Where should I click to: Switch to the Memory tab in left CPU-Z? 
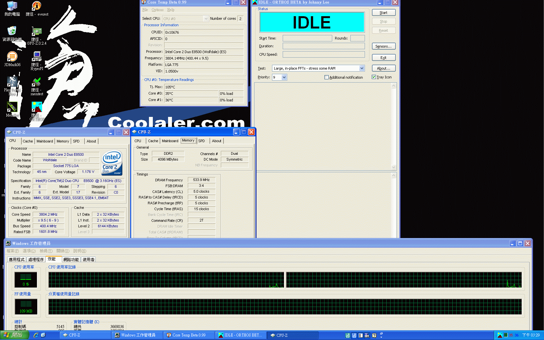(63, 141)
